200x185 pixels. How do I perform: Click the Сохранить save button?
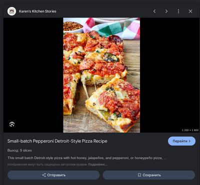click(149, 175)
